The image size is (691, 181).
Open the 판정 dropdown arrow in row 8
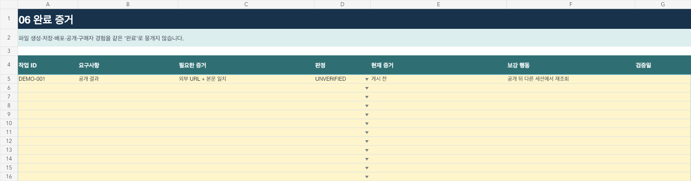pyautogui.click(x=367, y=106)
